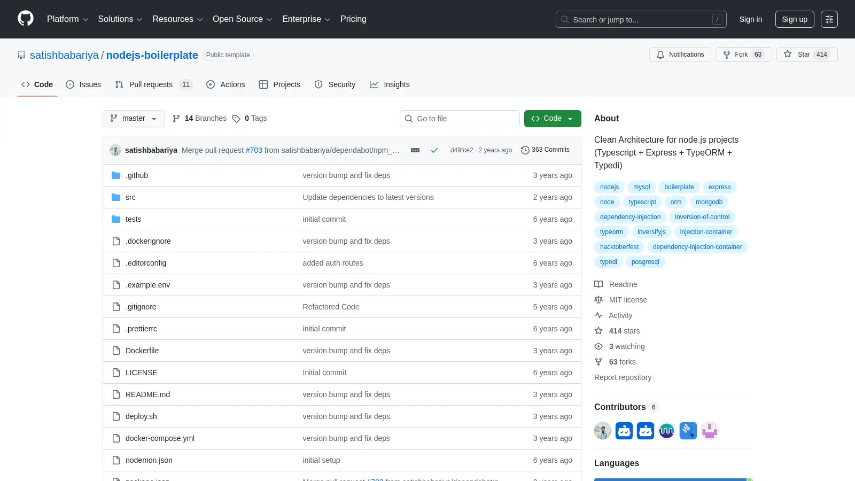Screen dimensions: 855x481
Task: Open 'added auth routes' commit message
Action: coord(333,263)
